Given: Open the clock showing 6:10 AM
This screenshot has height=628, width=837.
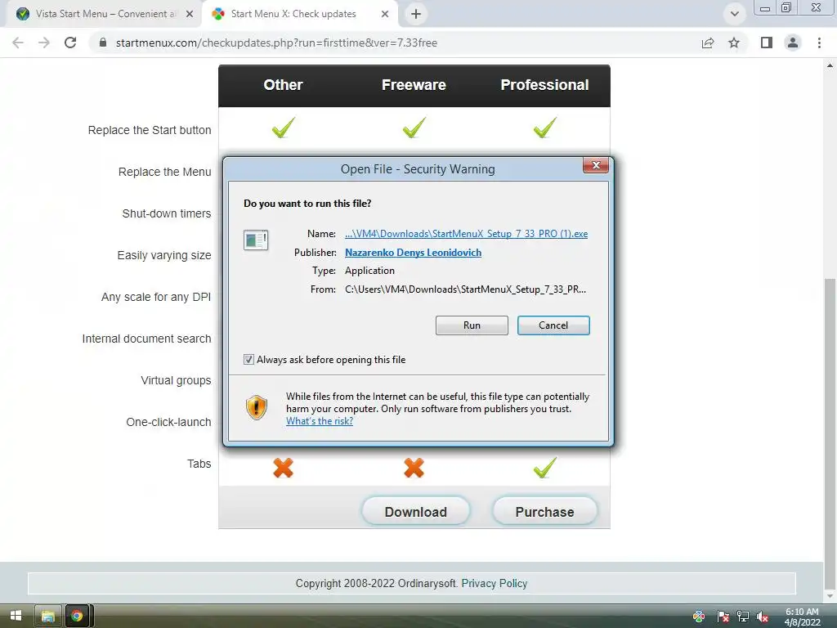Looking at the screenshot, I should tap(802, 617).
